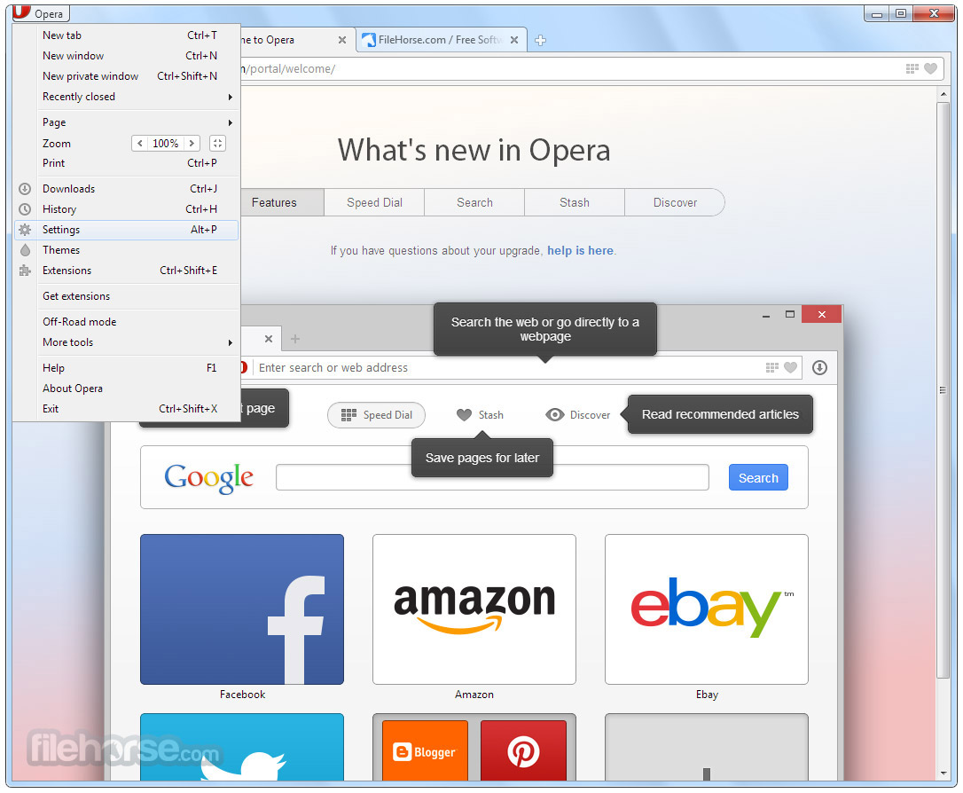Click inner browser's heart stash icon
Viewport: 963px width, 793px height.
pos(790,367)
